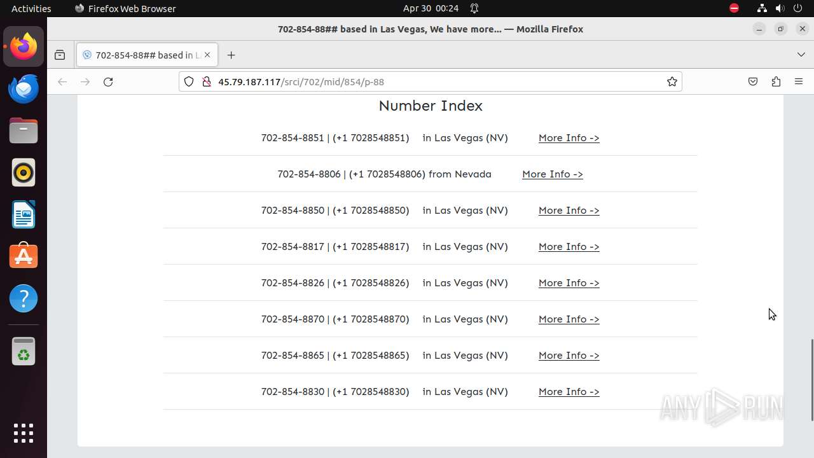Open the Extensions panel
The image size is (814, 458).
point(776,81)
